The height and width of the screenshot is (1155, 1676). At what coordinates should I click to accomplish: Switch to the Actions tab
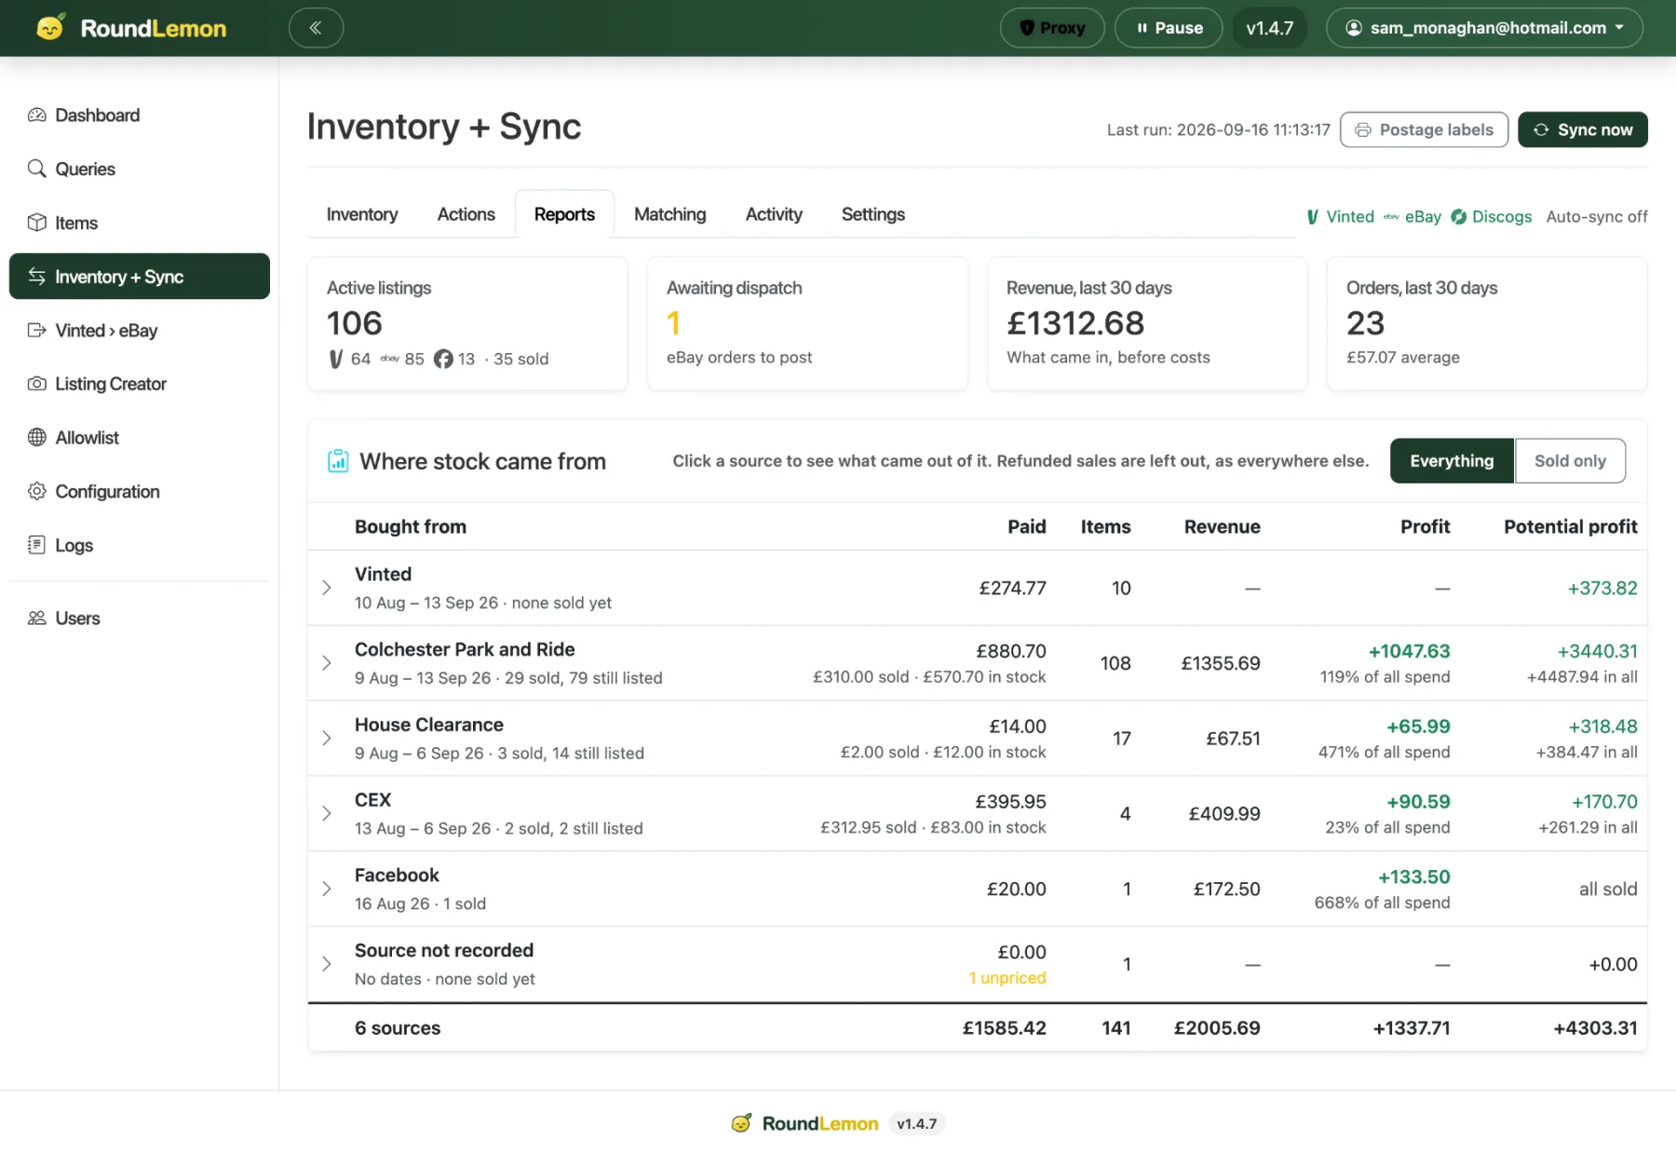click(x=466, y=214)
